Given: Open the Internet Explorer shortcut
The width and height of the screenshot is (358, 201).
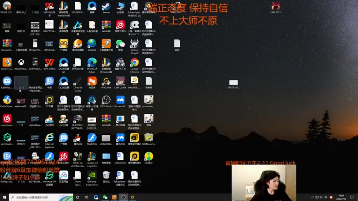Looking at the screenshot, I should point(49,140).
